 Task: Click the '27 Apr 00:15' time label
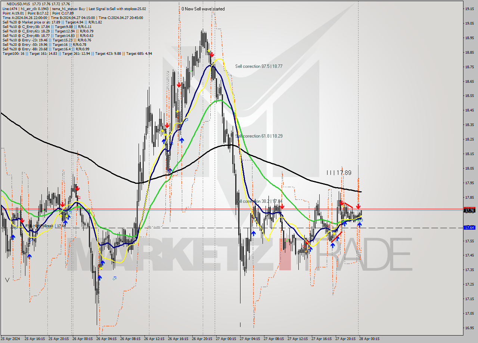pyautogui.click(x=226, y=339)
